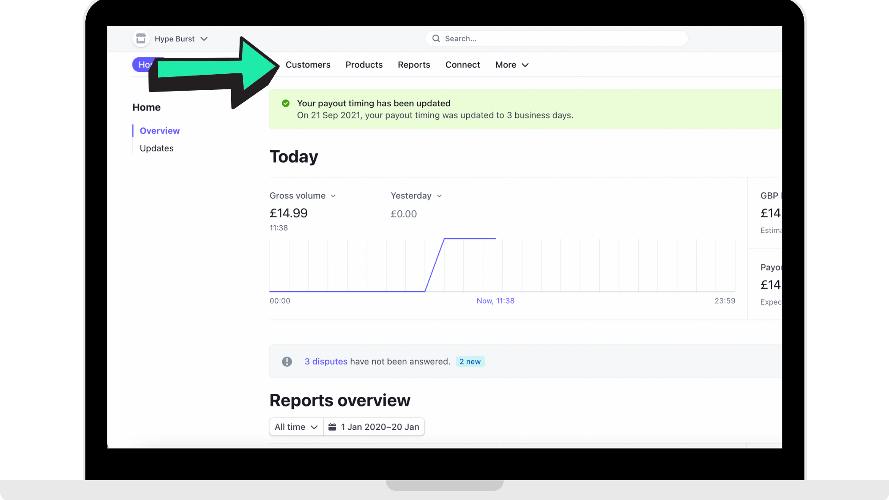Image resolution: width=889 pixels, height=500 pixels.
Task: Open the Reports tab
Action: 414,65
